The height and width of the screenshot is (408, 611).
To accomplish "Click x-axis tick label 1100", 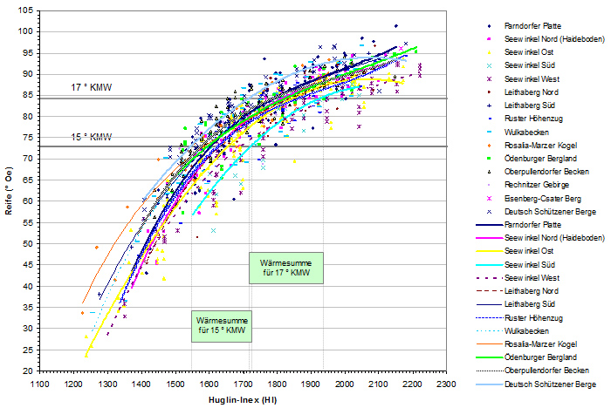I will [x=40, y=384].
